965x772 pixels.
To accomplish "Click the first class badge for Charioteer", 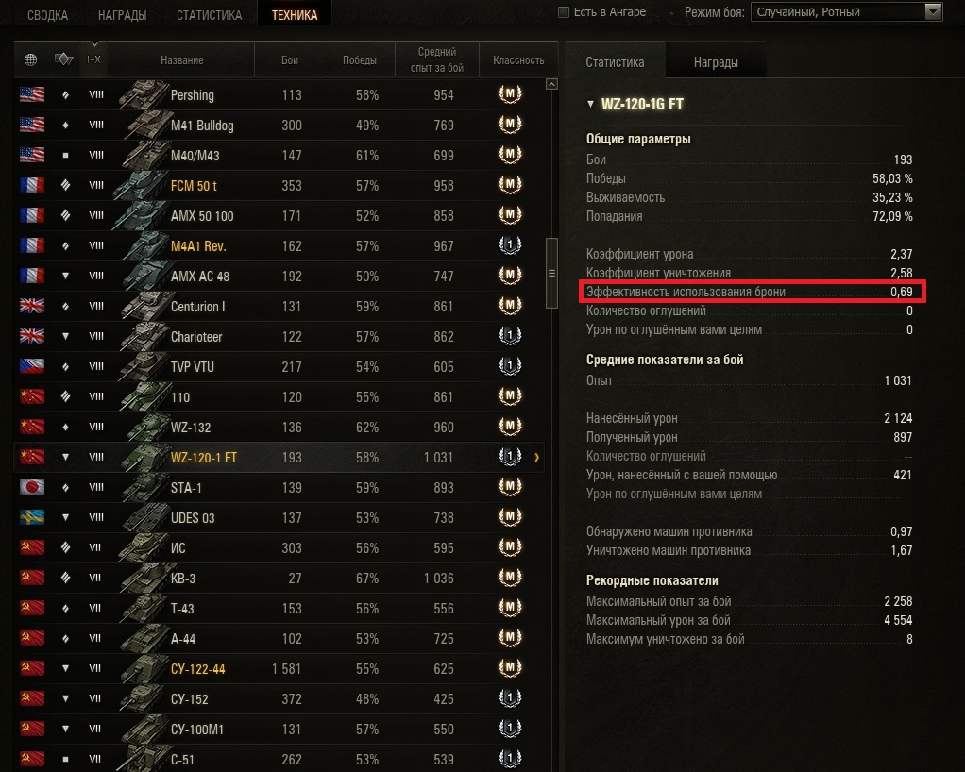I will 510,336.
